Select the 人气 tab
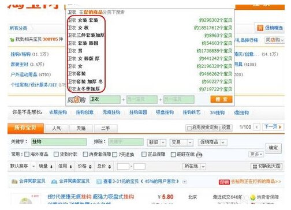 pos(57,129)
